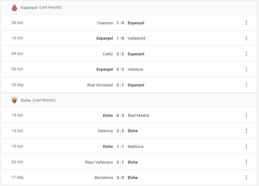Image resolution: width=259 pixels, height=186 pixels.
Task: Open three-dot menu for Real Sociedad match
Action: tap(246, 85)
